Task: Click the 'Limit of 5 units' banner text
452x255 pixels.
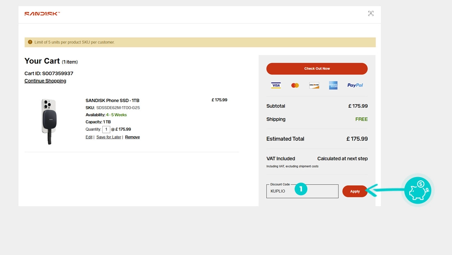Action: click(74, 42)
